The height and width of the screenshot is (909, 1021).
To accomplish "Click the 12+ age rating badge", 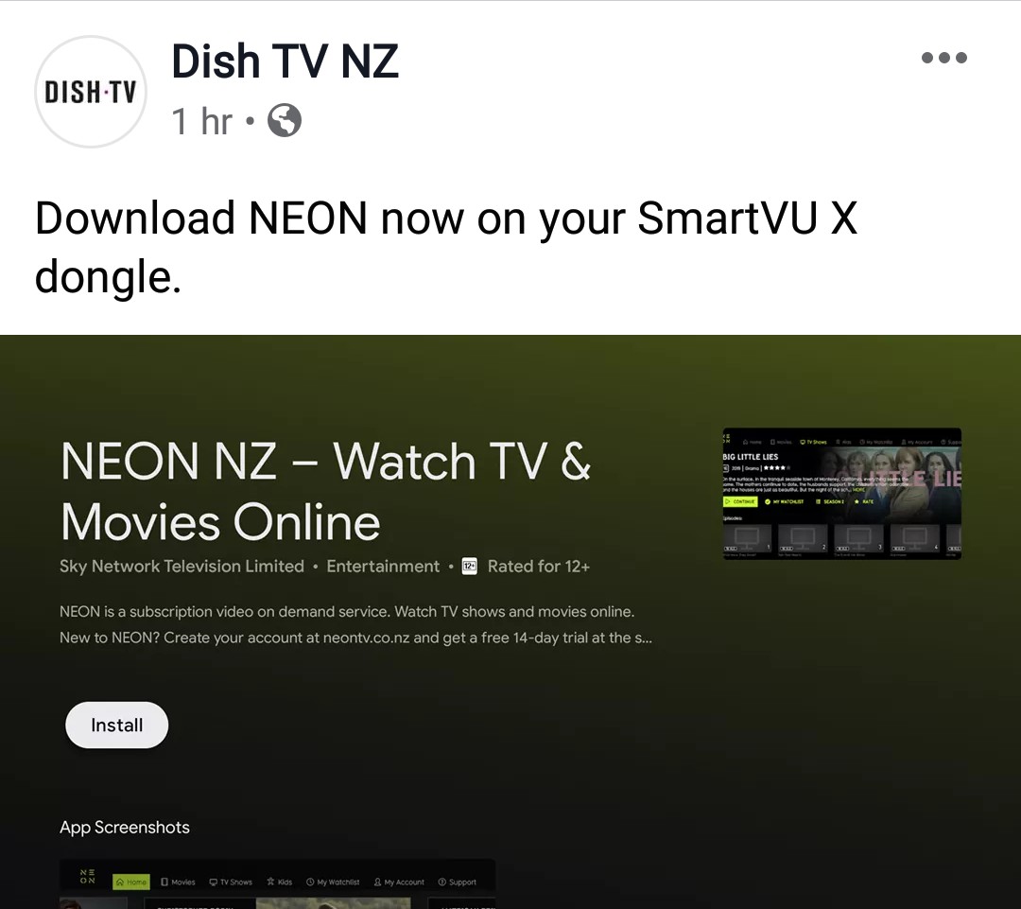I will click(x=470, y=567).
